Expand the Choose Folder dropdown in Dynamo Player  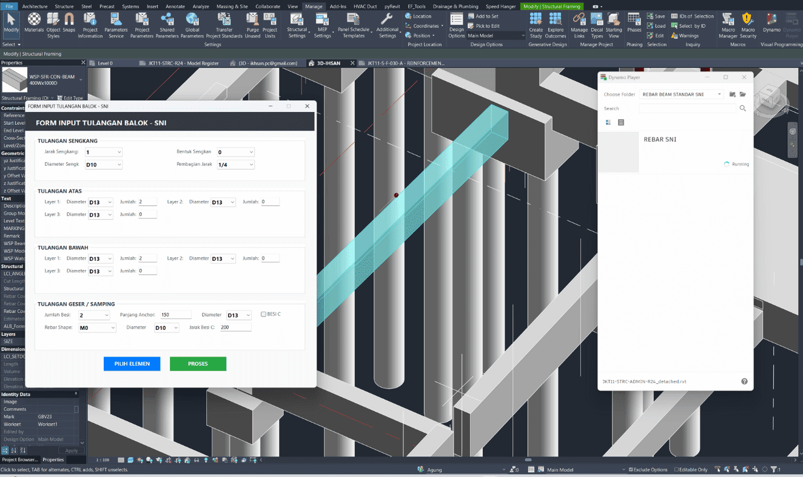pyautogui.click(x=682, y=94)
